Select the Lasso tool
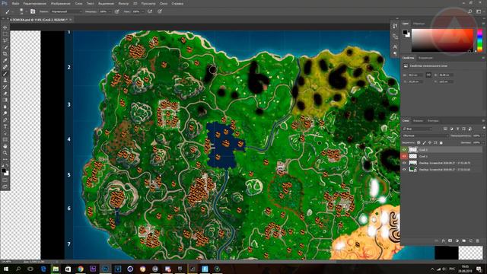487x274 pixels. [5, 40]
